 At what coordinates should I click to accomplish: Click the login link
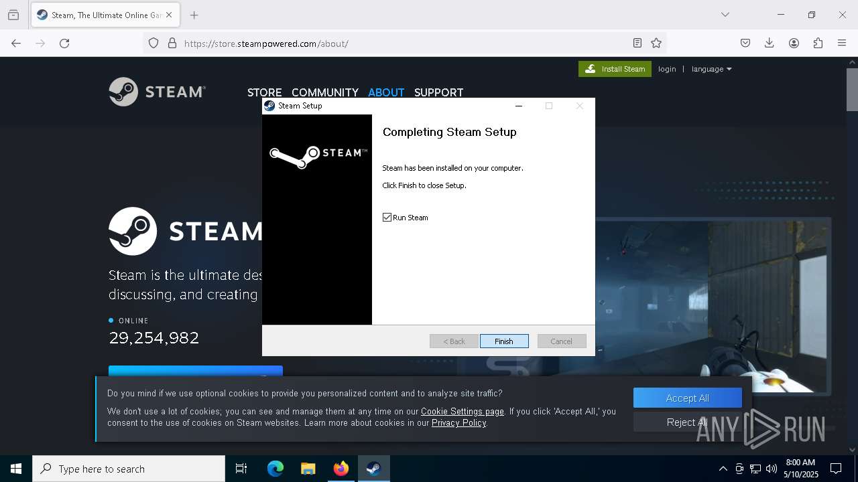tap(667, 69)
